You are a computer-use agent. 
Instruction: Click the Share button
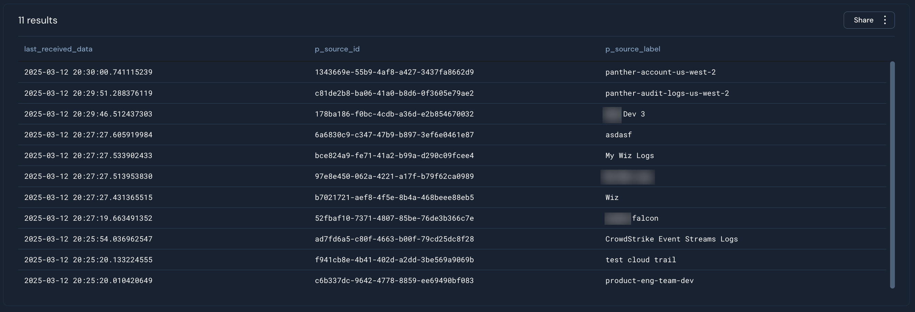863,20
